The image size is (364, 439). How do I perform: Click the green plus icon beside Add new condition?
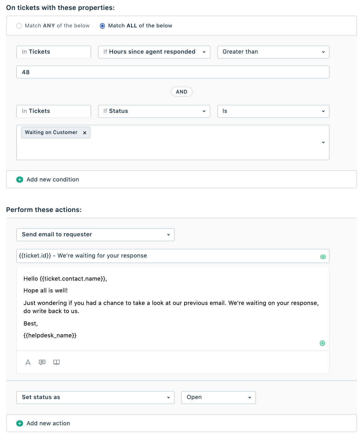click(x=20, y=180)
